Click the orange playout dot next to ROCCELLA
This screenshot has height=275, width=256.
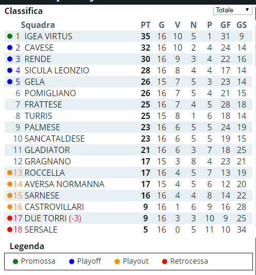coord(10,173)
